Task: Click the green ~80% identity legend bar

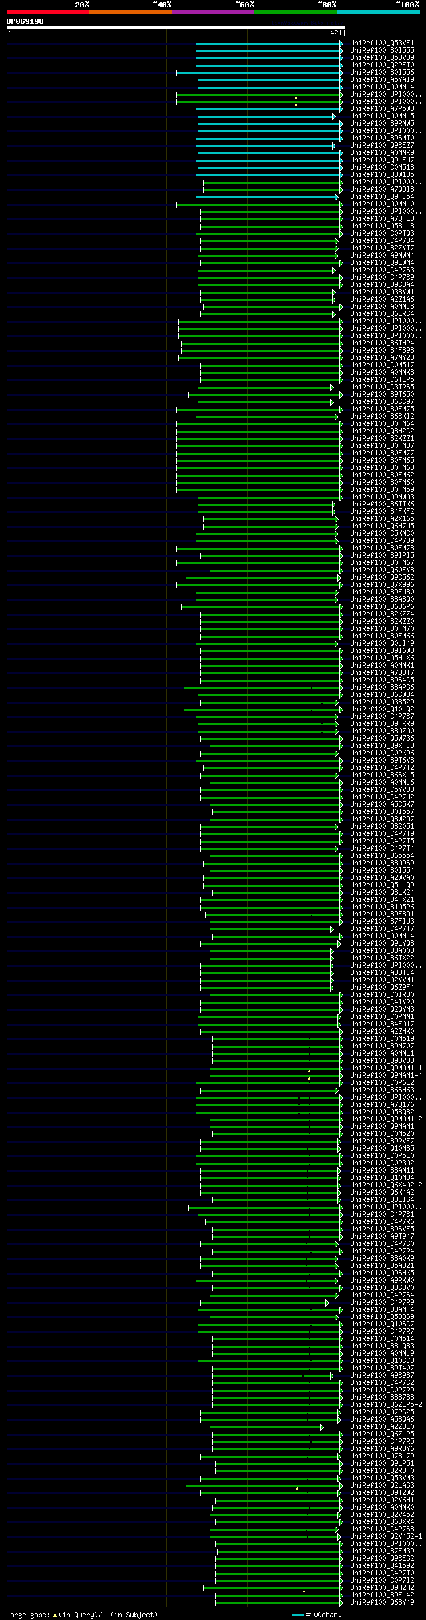Action: click(x=295, y=12)
